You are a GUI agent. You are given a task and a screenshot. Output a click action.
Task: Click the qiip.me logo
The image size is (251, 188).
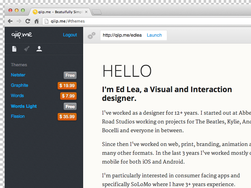[x=22, y=35]
